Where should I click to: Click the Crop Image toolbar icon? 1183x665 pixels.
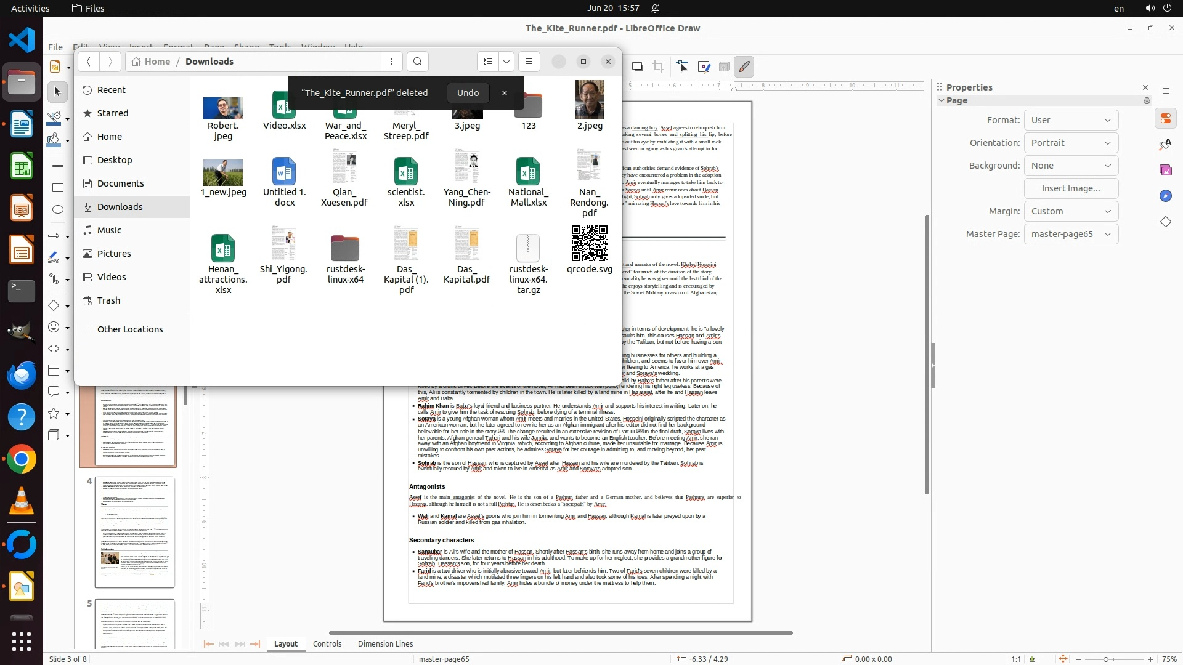tap(659, 66)
